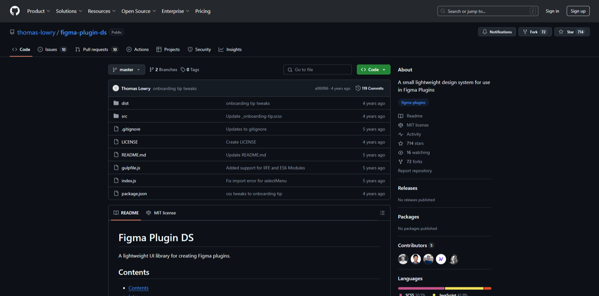This screenshot has width=599, height=296.
Task: Select the Code tab
Action: pos(21,49)
